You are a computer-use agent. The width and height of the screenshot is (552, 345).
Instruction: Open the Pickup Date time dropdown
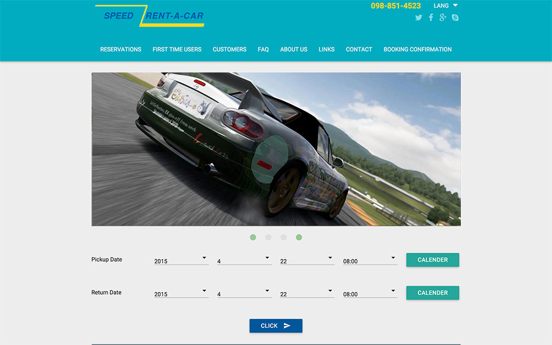click(x=370, y=261)
